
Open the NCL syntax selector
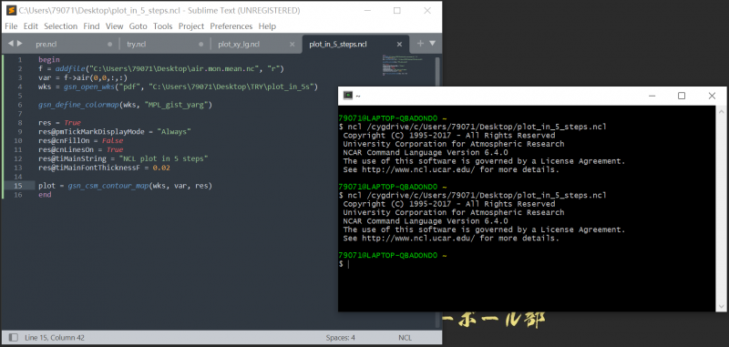(405, 338)
